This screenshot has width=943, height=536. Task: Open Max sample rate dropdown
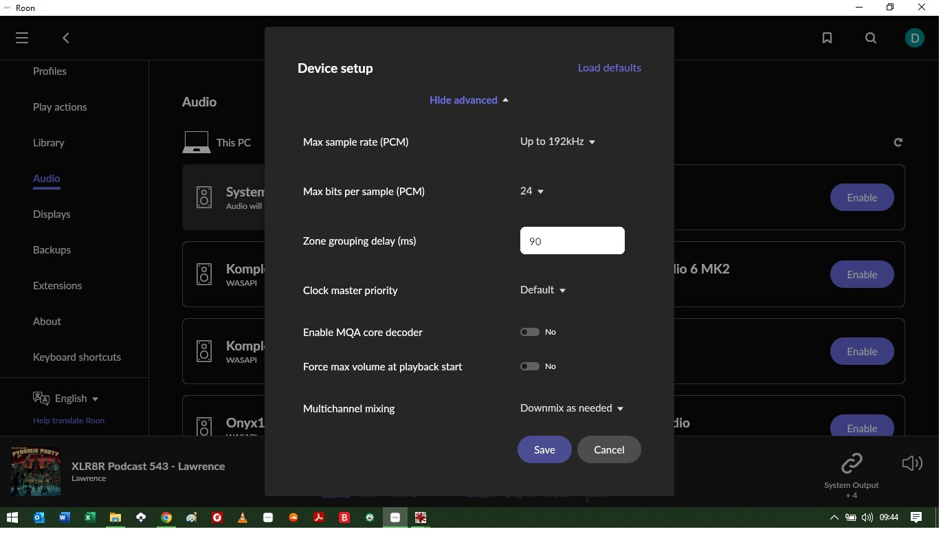[557, 142]
